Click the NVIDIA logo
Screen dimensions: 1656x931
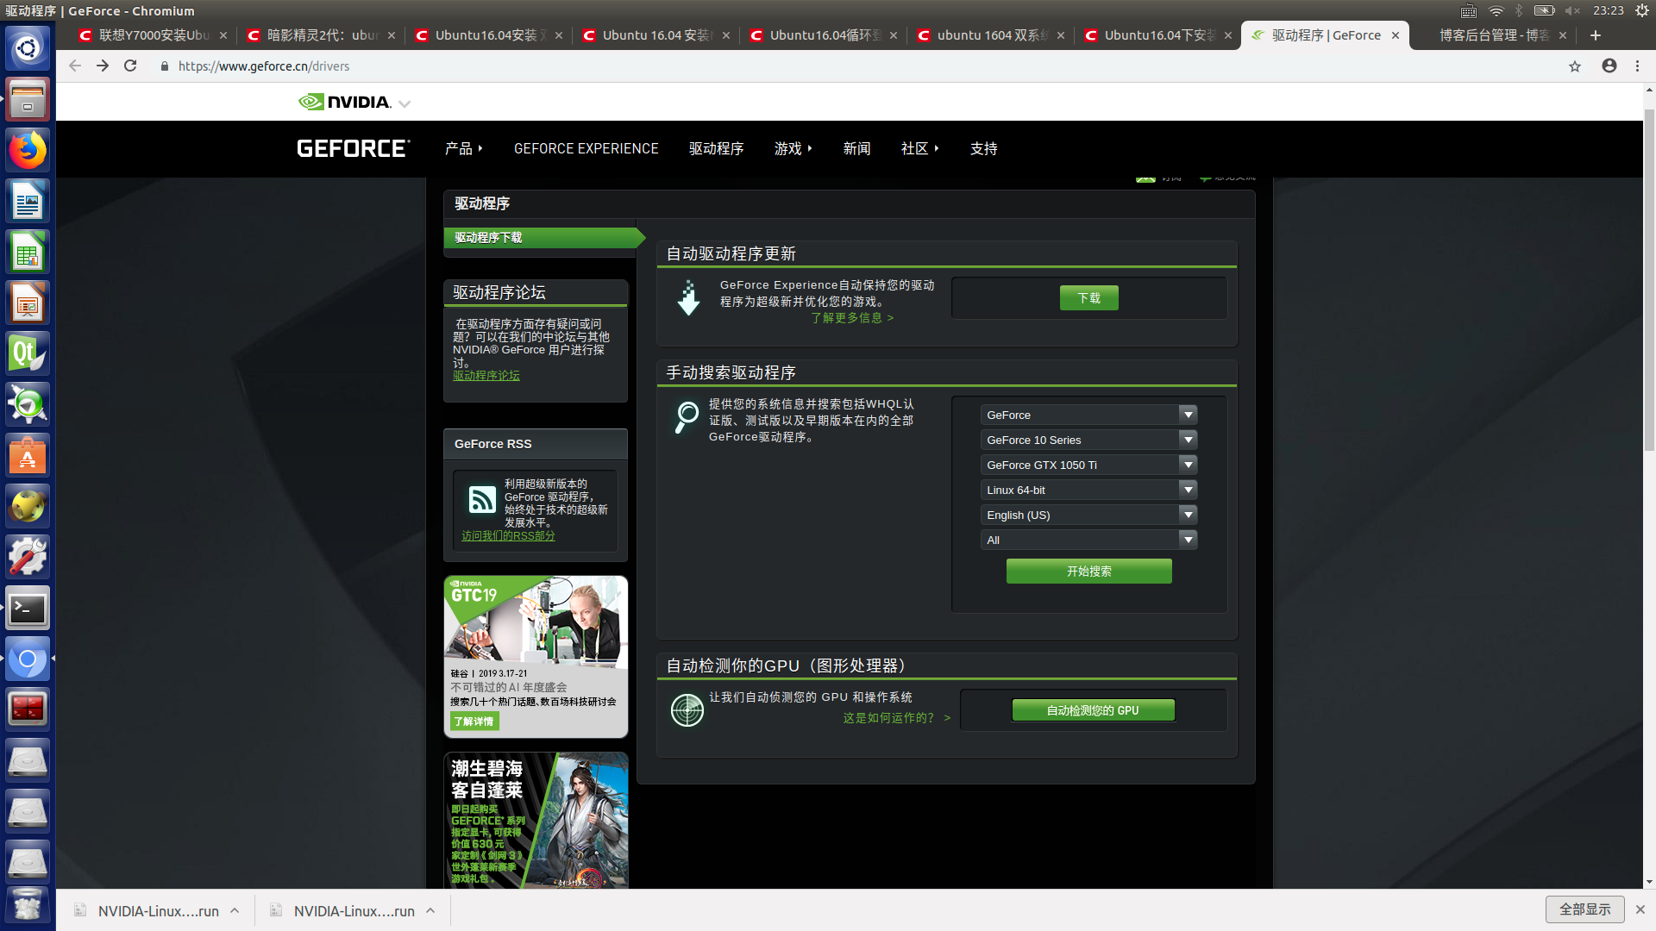pos(345,102)
